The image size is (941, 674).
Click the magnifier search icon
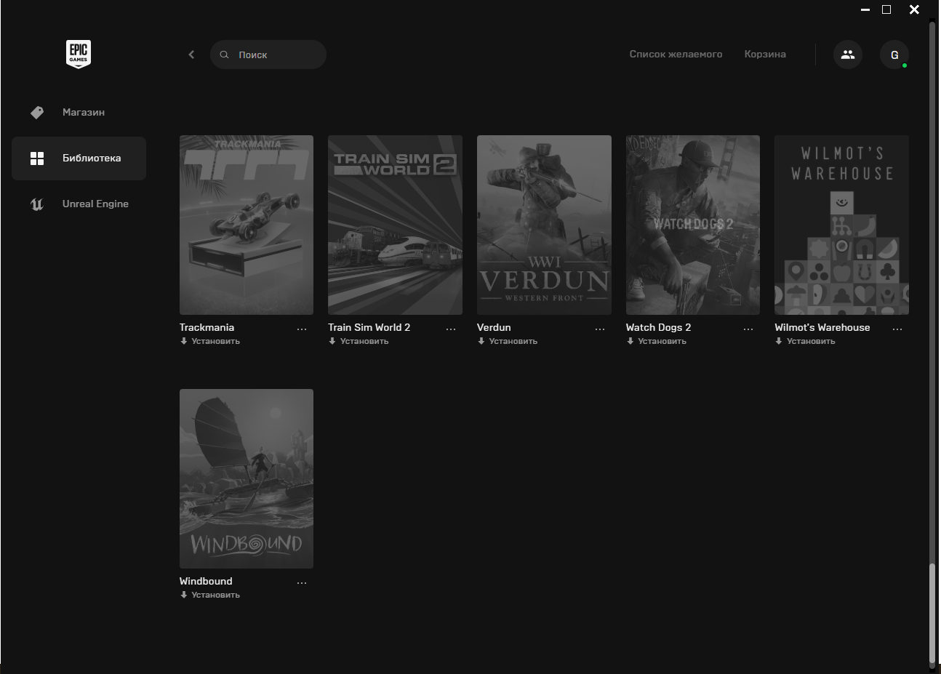pos(225,55)
